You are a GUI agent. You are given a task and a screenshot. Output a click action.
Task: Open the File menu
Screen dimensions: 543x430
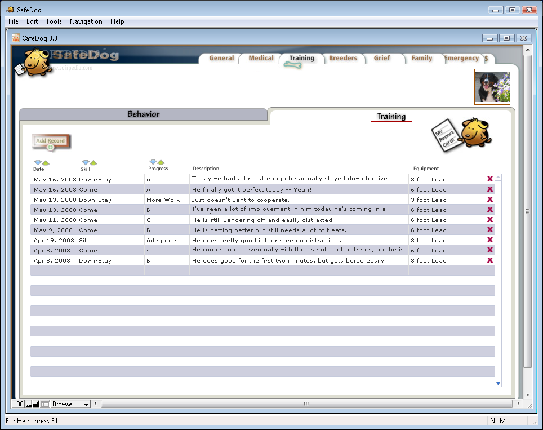click(x=14, y=21)
